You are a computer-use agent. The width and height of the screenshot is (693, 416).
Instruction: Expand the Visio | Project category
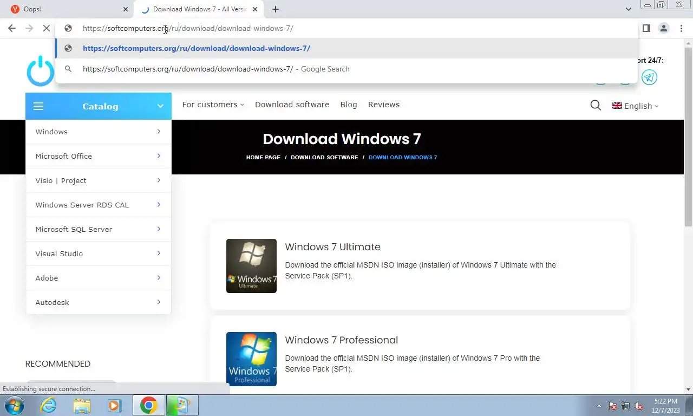[99, 180]
